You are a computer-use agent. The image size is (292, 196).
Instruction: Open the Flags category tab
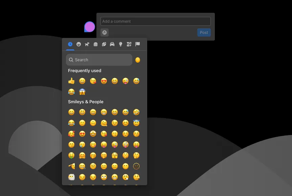point(137,44)
